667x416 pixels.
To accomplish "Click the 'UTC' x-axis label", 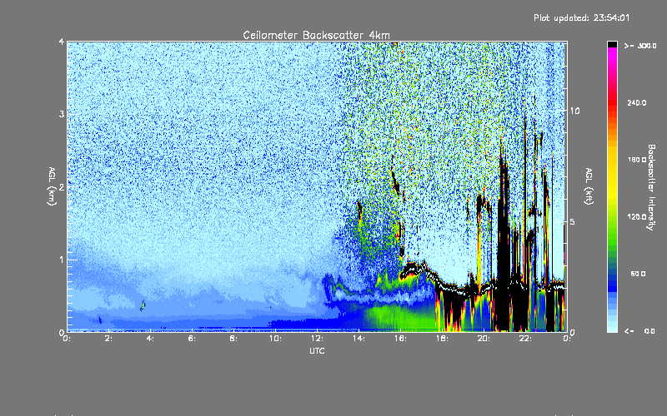I will [x=317, y=350].
